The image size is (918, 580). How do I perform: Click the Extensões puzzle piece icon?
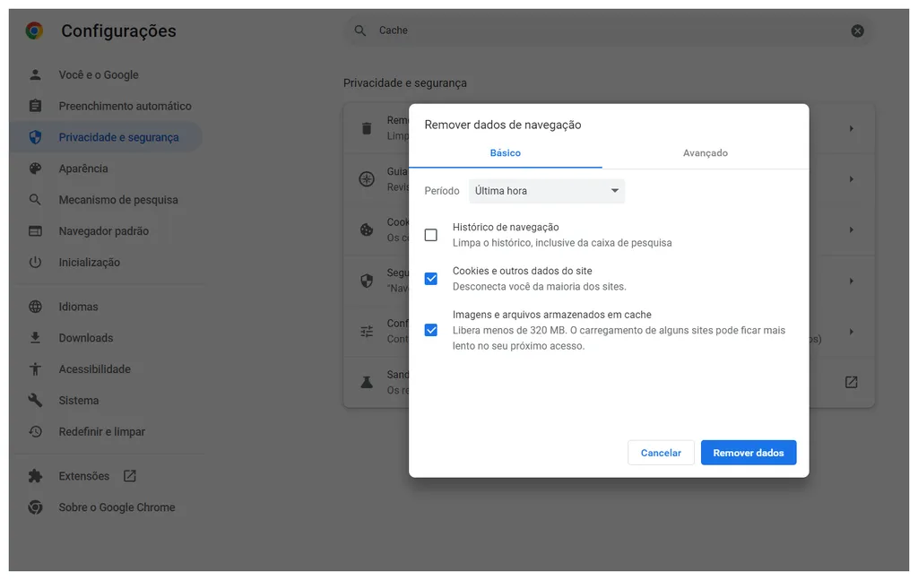[35, 476]
